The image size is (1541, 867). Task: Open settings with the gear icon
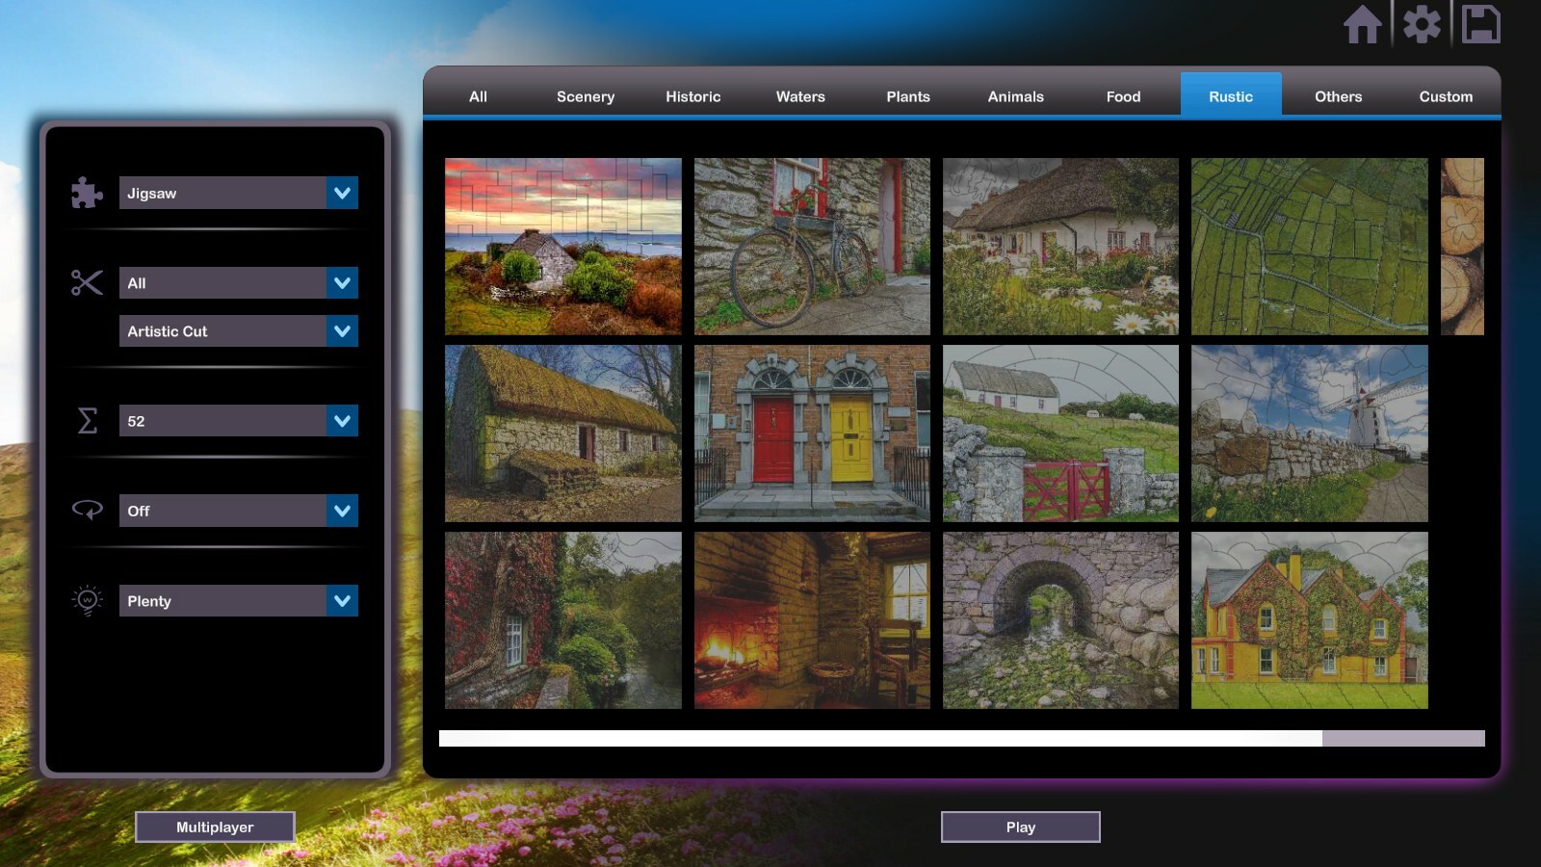[x=1422, y=25]
